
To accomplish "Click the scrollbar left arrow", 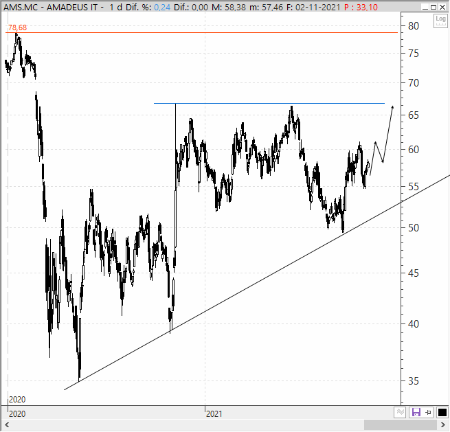I will (x=7, y=424).
